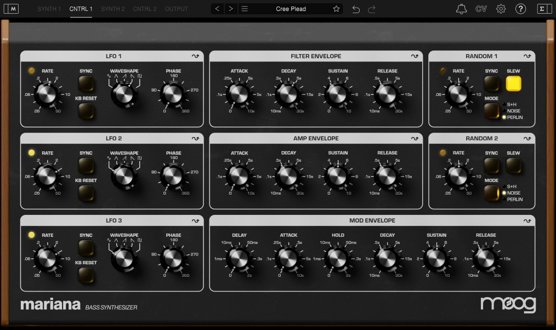Click the LFO 3 rate LED indicator
This screenshot has width=556, height=330.
pos(32,235)
